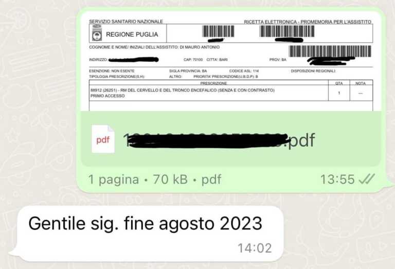Tap the 'CODICE ASL: 114' field
395x269 pixels.
tap(244, 71)
